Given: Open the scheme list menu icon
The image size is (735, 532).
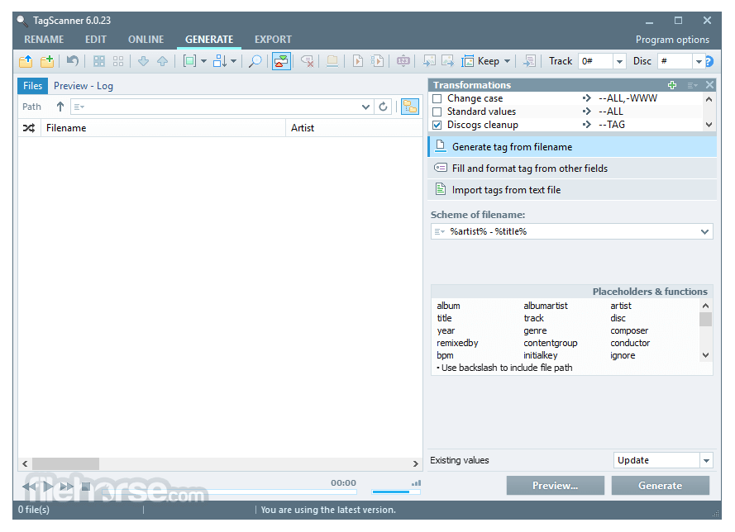Looking at the screenshot, I should tap(439, 232).
